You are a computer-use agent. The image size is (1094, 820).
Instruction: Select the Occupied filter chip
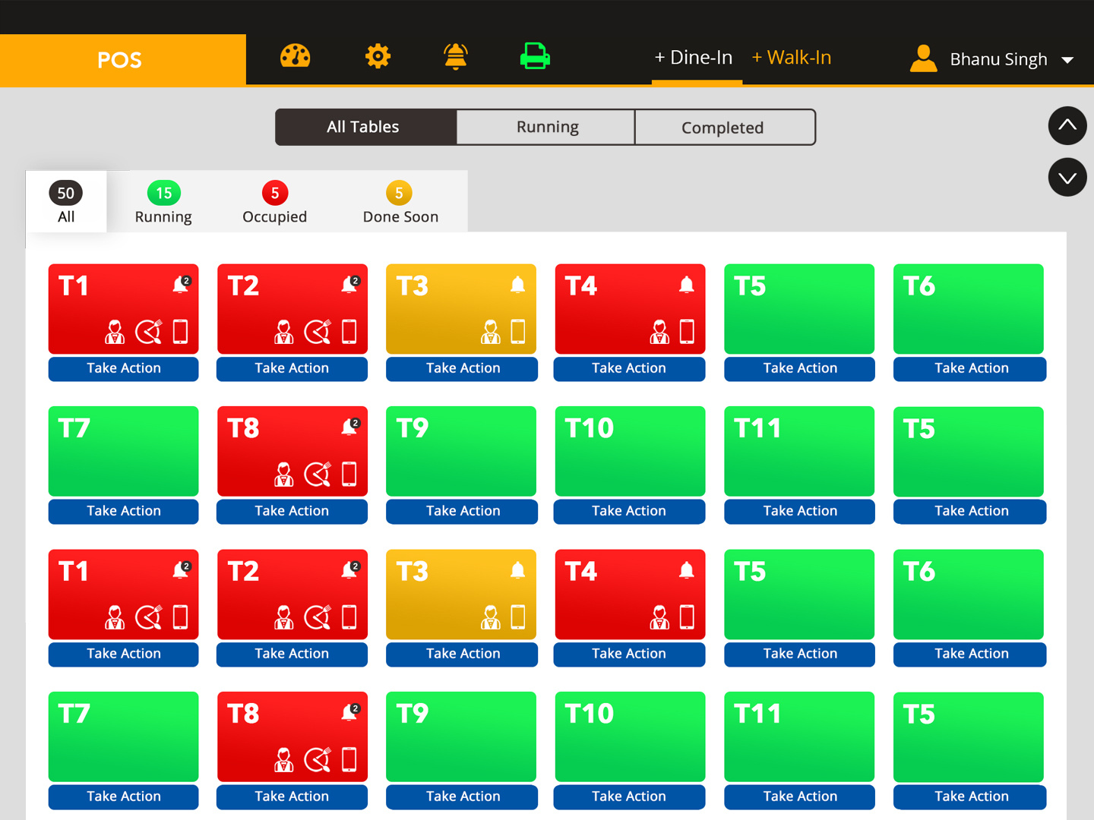coord(274,202)
